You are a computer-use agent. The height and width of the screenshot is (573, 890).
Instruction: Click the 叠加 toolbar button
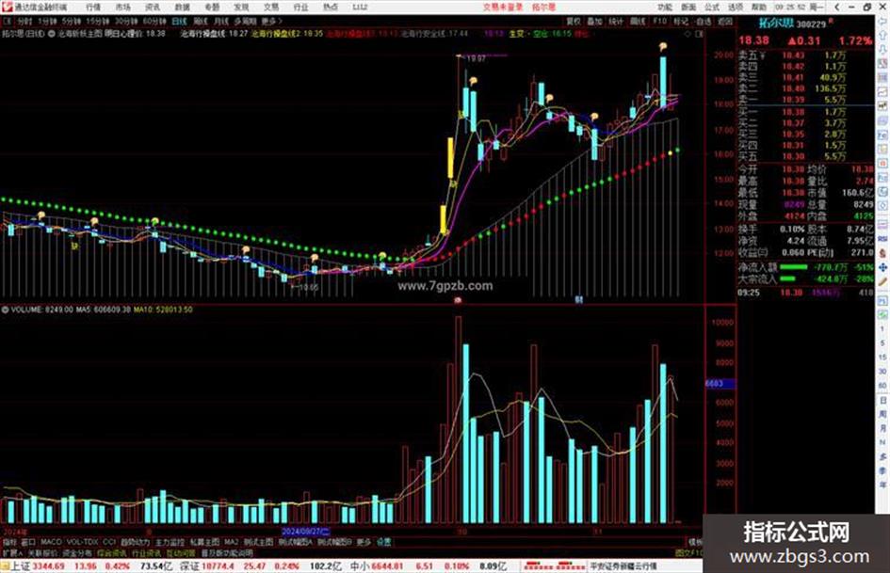click(594, 22)
